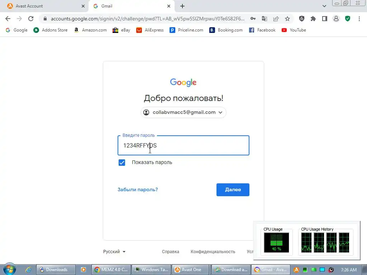This screenshot has height=275, width=367.
Task: Click the Avast tray icon
Action: click(x=296, y=270)
